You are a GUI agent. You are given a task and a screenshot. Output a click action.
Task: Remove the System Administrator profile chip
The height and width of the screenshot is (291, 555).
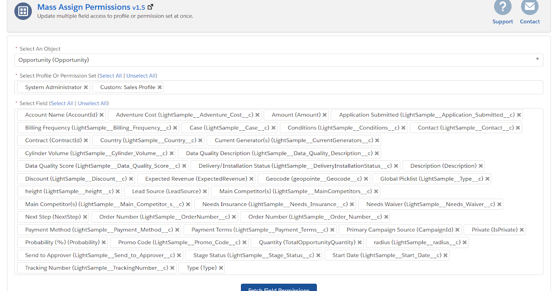(86, 87)
